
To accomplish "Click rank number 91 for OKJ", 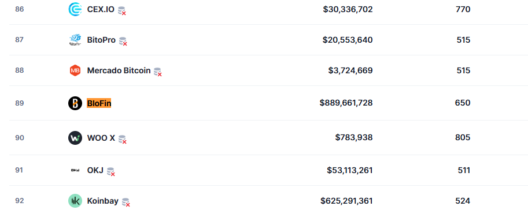I will pos(19,170).
